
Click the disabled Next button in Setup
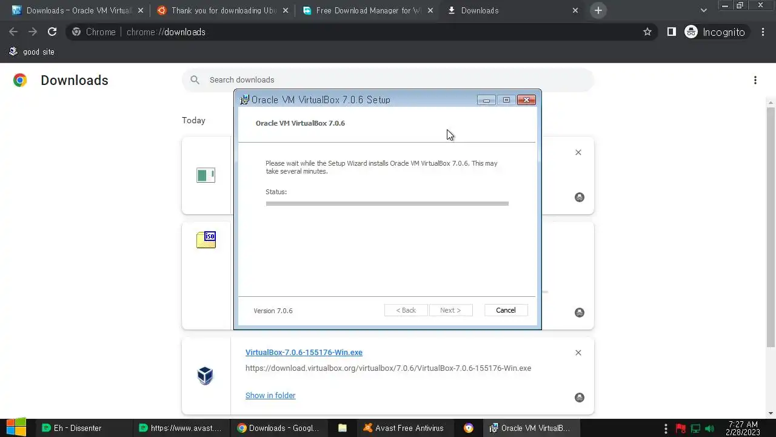(x=450, y=310)
